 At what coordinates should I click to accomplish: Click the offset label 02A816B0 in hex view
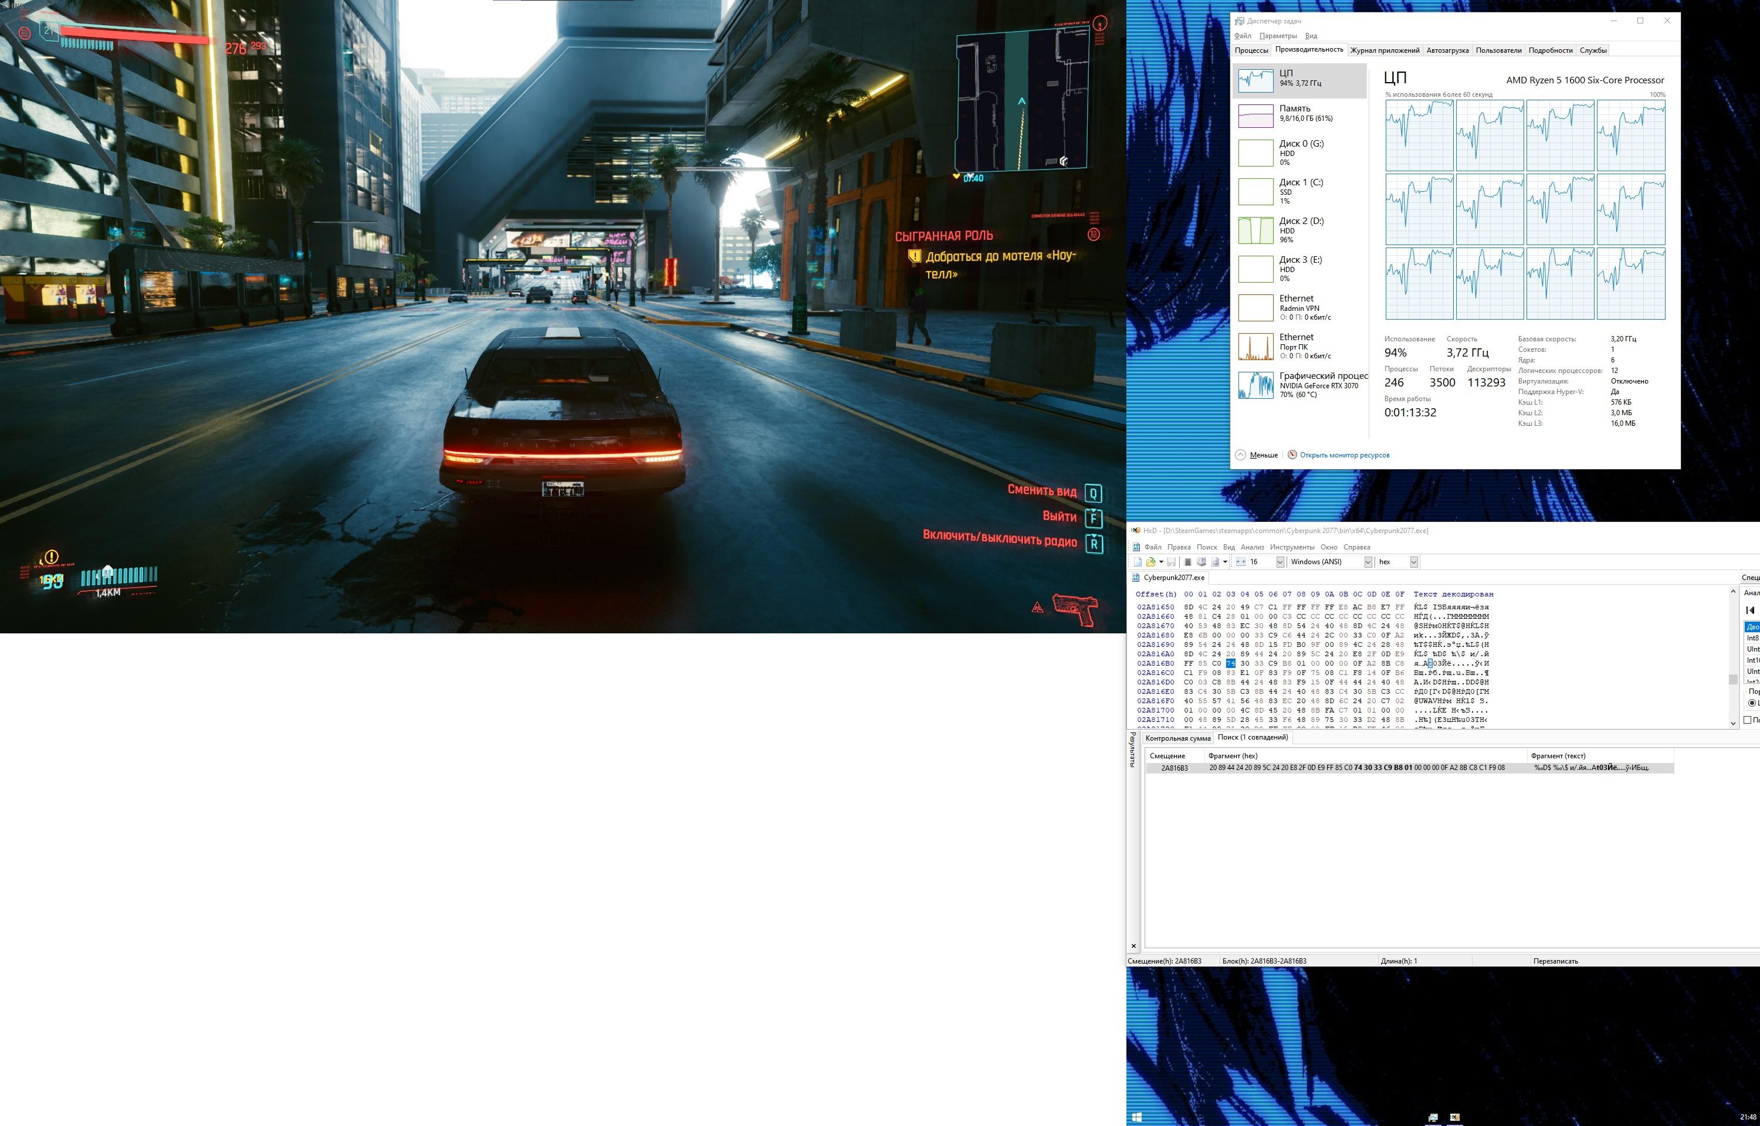click(x=1155, y=664)
